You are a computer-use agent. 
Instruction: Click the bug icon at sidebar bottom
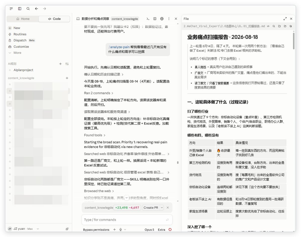[67, 229]
